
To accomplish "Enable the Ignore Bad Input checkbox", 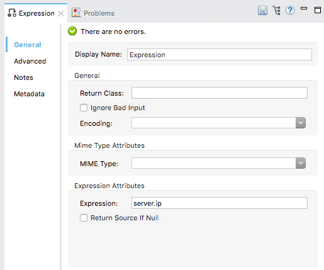I will [x=84, y=108].
